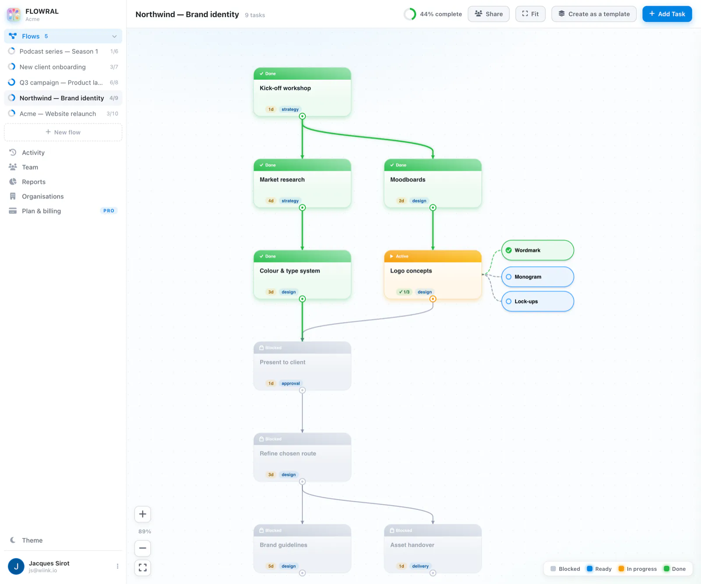Click the Reports pie chart icon
Viewport: 701px width, 584px height.
point(13,182)
